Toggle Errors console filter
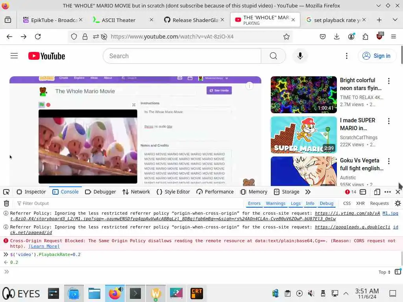The image size is (403, 302). [254, 203]
